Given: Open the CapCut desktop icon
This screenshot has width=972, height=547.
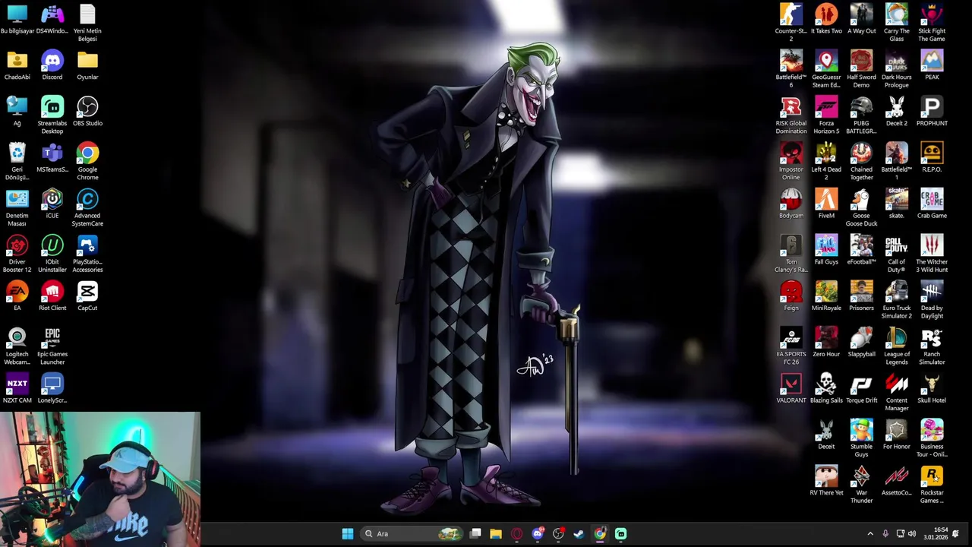Looking at the screenshot, I should coord(87,296).
